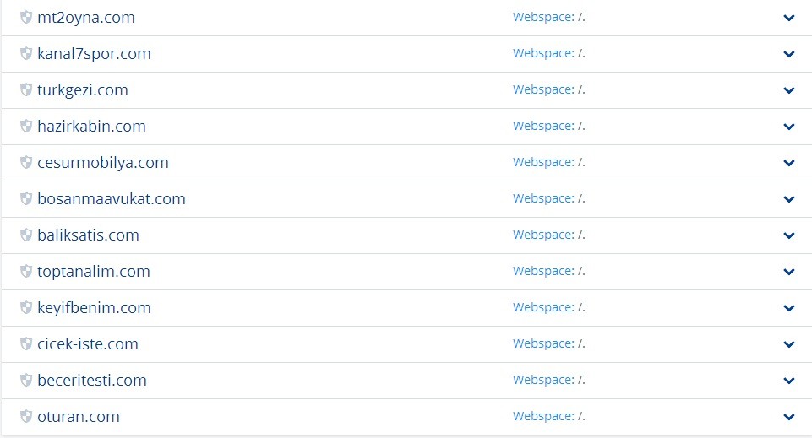Click the shield icon beside hazirkabin.com
Image resolution: width=812 pixels, height=438 pixels.
tap(26, 126)
